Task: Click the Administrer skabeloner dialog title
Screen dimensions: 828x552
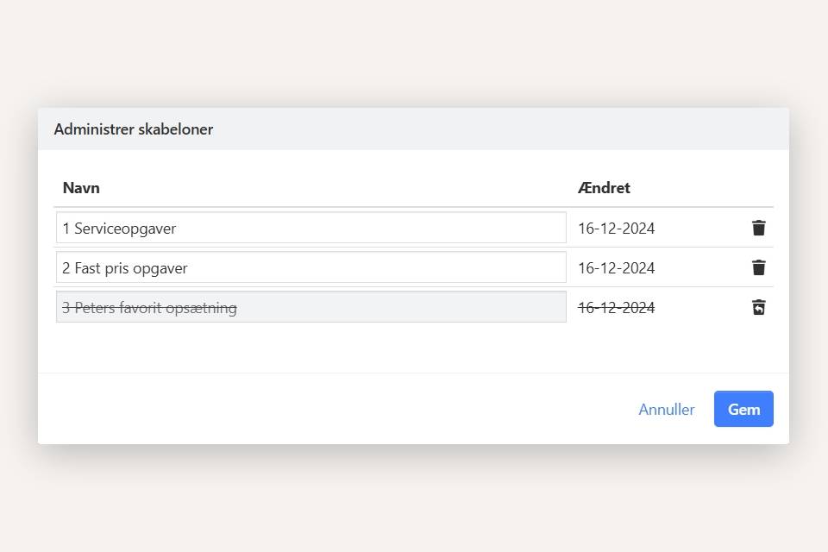Action: 134,129
